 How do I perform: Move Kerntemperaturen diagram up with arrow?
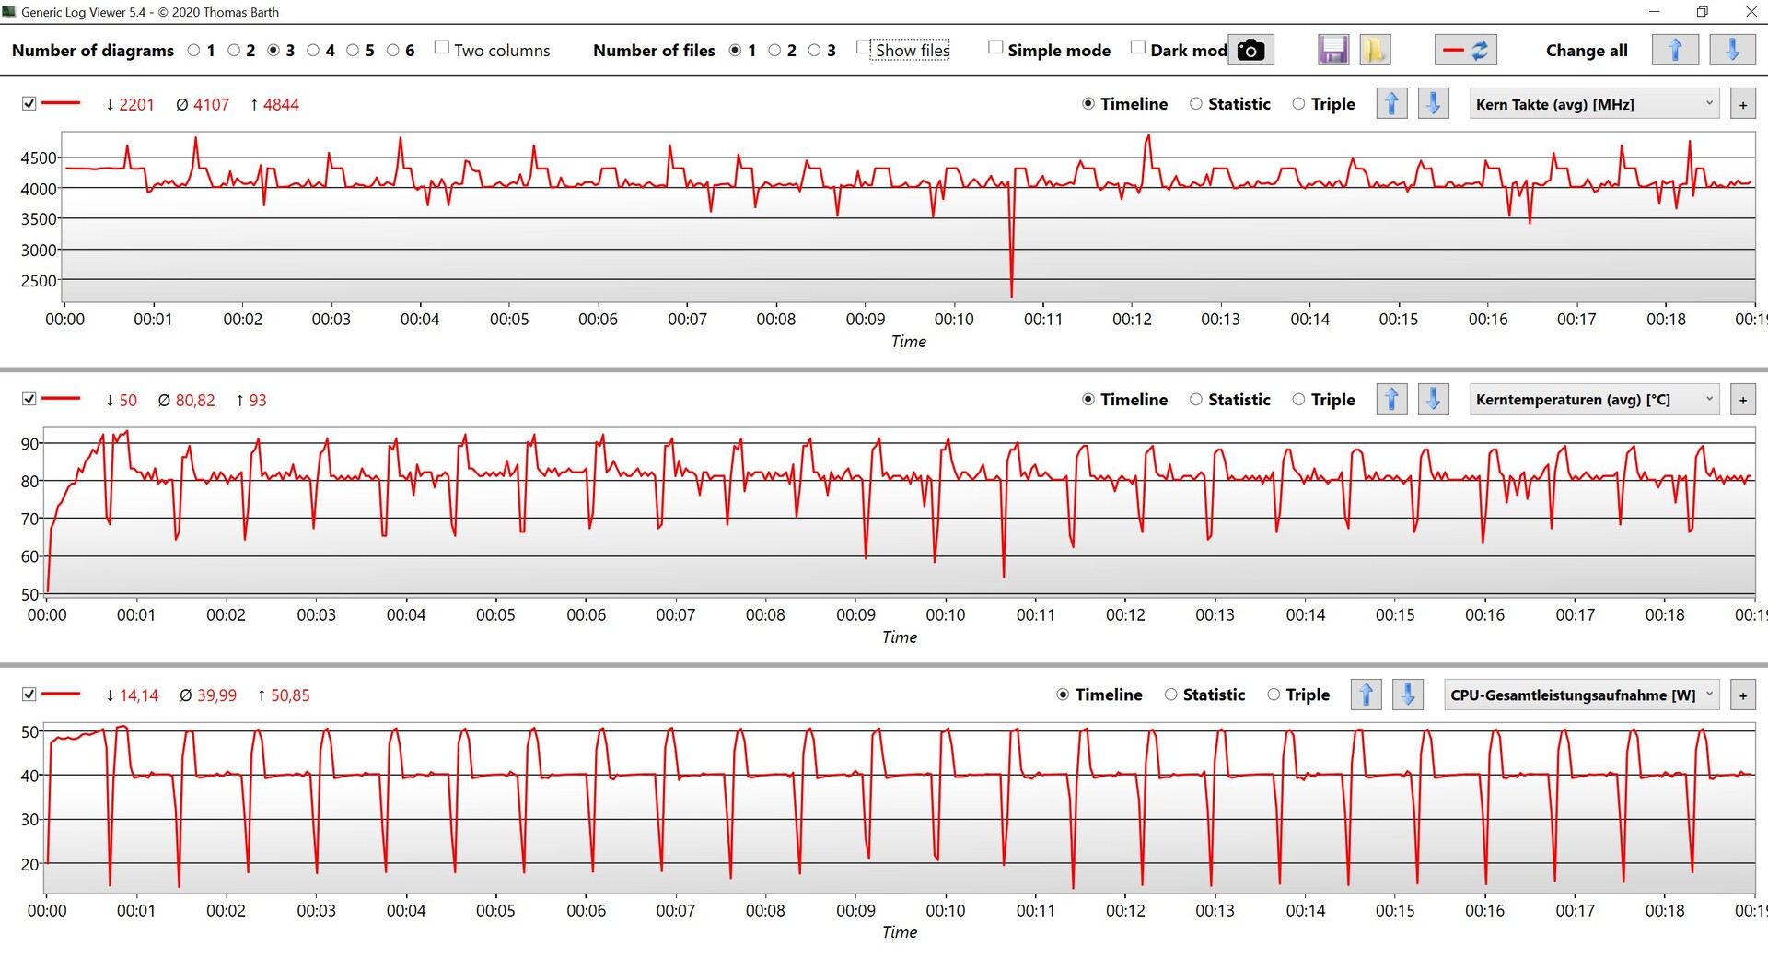1391,400
